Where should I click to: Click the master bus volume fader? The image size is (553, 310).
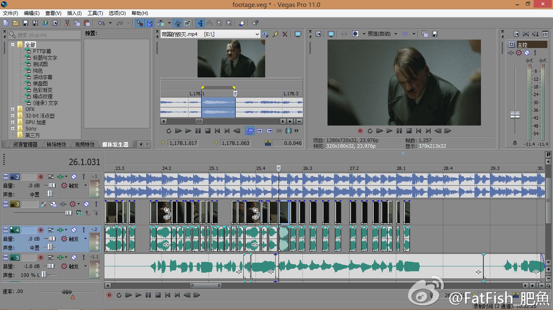[515, 115]
